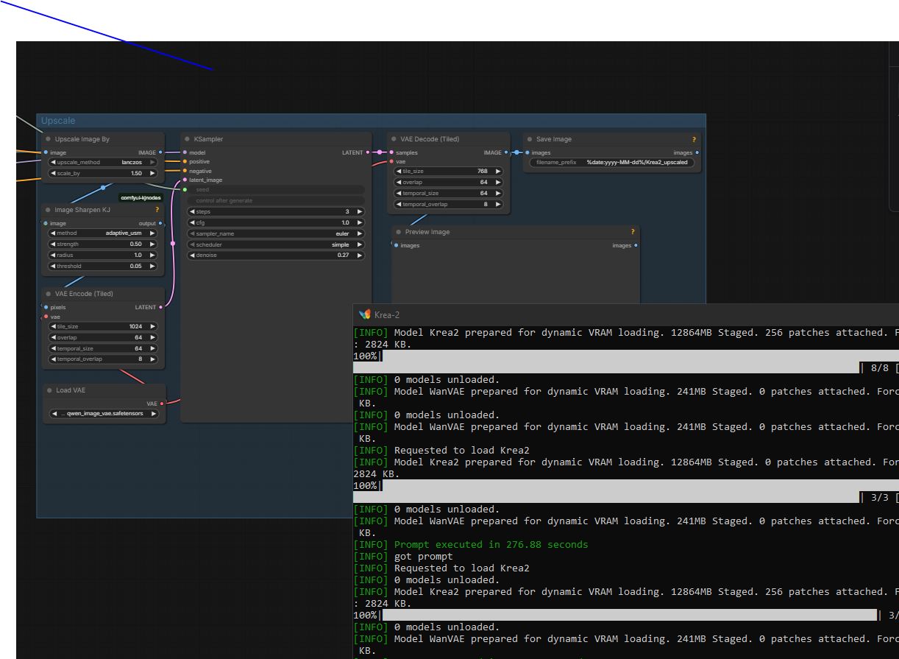The height and width of the screenshot is (659, 899).
Task: Click the VAE Decode overlap value 64
Action: (x=484, y=182)
